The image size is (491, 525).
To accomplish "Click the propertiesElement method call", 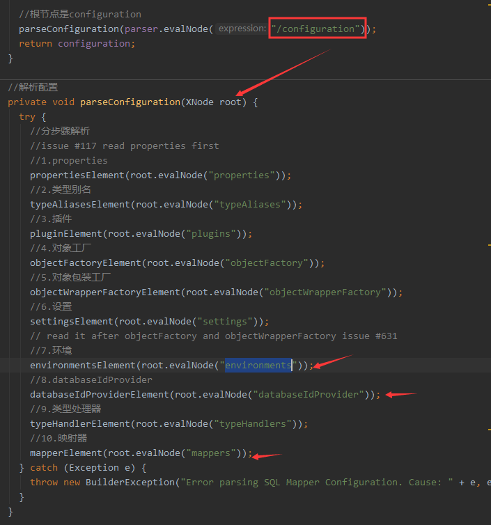I will point(77,175).
